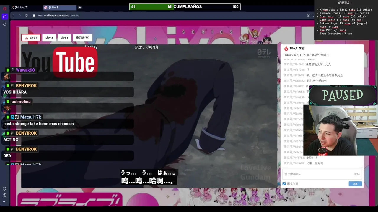Screen dimensions: 378x212
Task: Click the blue send button in chat
Action: (355, 184)
